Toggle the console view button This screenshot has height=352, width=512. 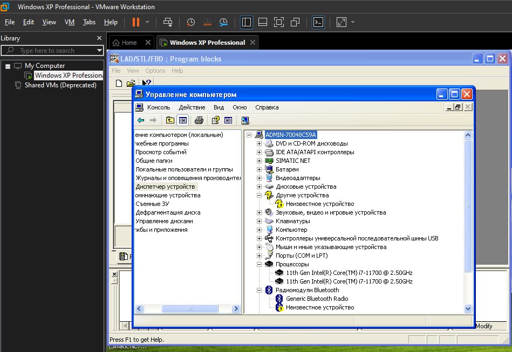click(x=318, y=22)
